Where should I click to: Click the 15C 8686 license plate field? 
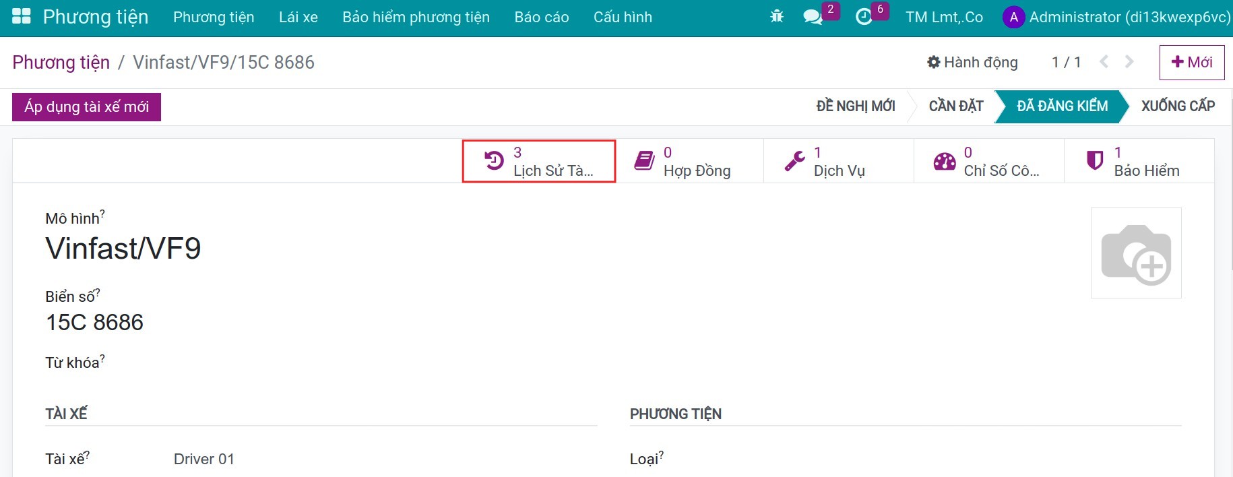pyautogui.click(x=94, y=322)
